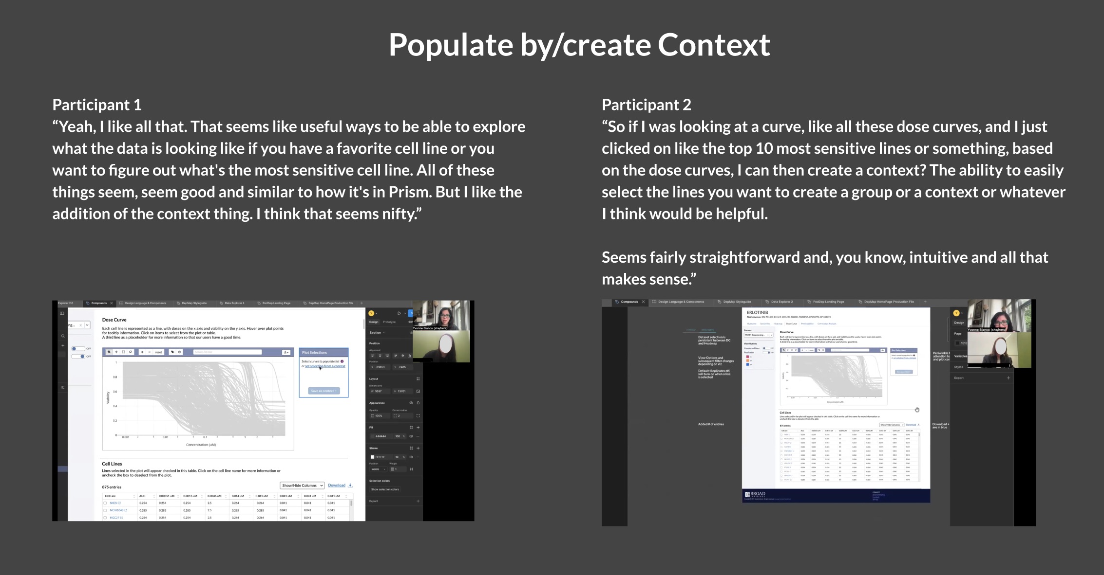Select the zoom magnifier tool in plot toolbar
This screenshot has height=575, width=1104.
[x=109, y=352]
